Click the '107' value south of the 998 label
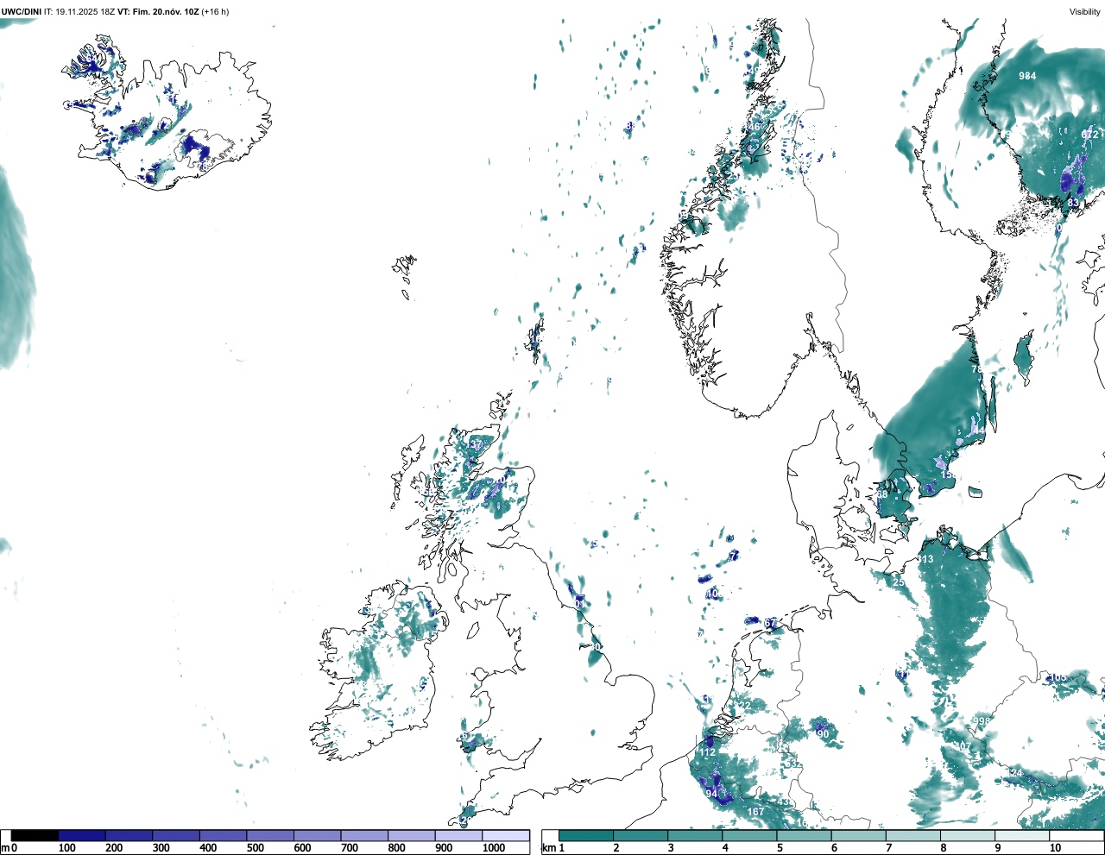The width and height of the screenshot is (1105, 855). [962, 746]
